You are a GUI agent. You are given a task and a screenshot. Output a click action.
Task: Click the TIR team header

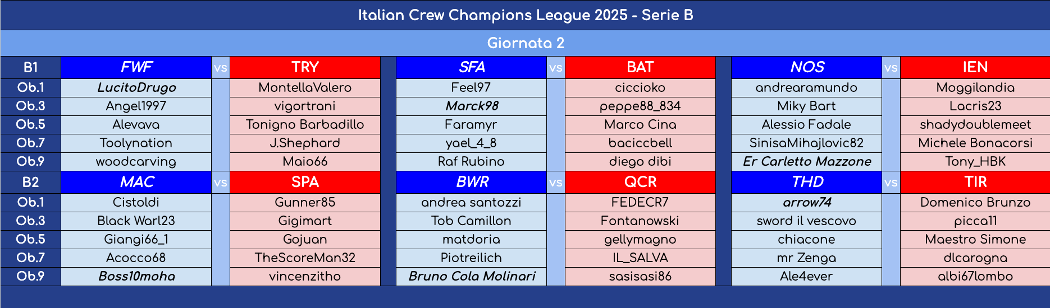[975, 182]
